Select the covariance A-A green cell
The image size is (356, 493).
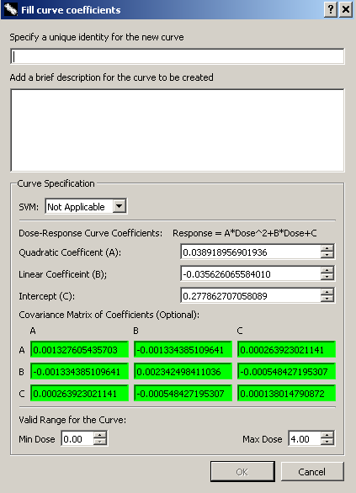click(79, 349)
